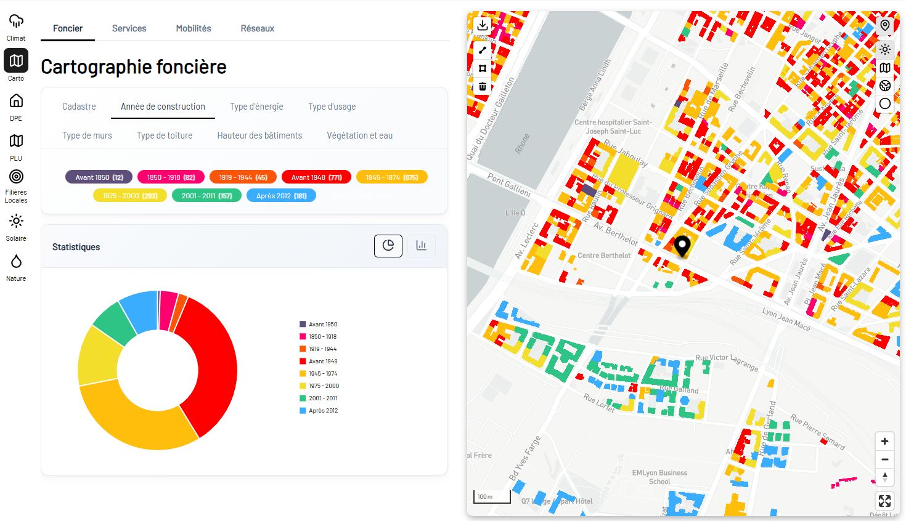Select the rectangle selection tool
Screen dimensions: 906x521
pos(483,68)
